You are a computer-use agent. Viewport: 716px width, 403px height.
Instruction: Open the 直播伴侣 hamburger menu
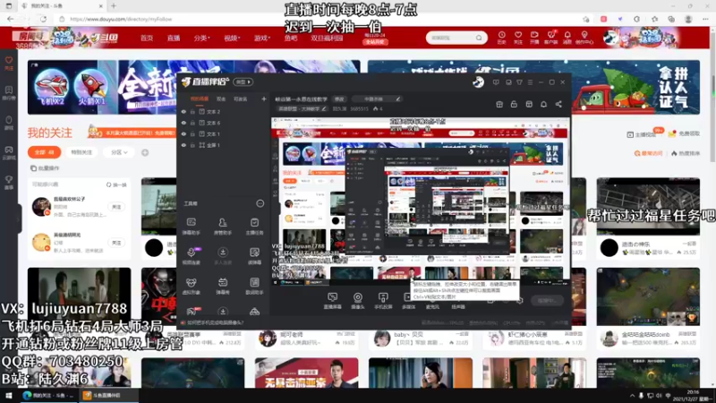point(530,82)
